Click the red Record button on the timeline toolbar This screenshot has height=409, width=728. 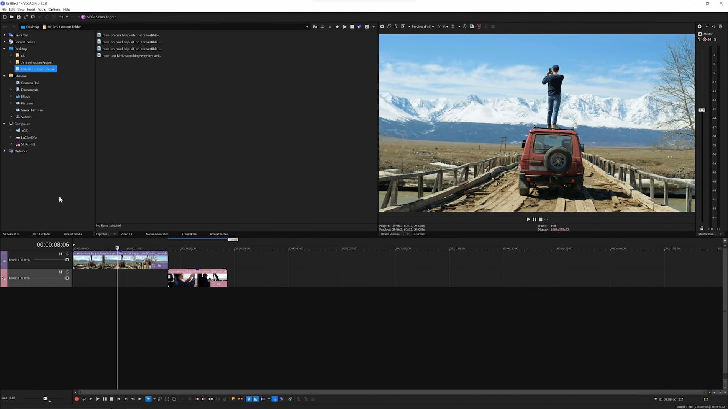pos(77,399)
